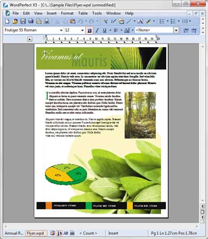
Task: Go to previous page with scrollbar button
Action: (203, 206)
